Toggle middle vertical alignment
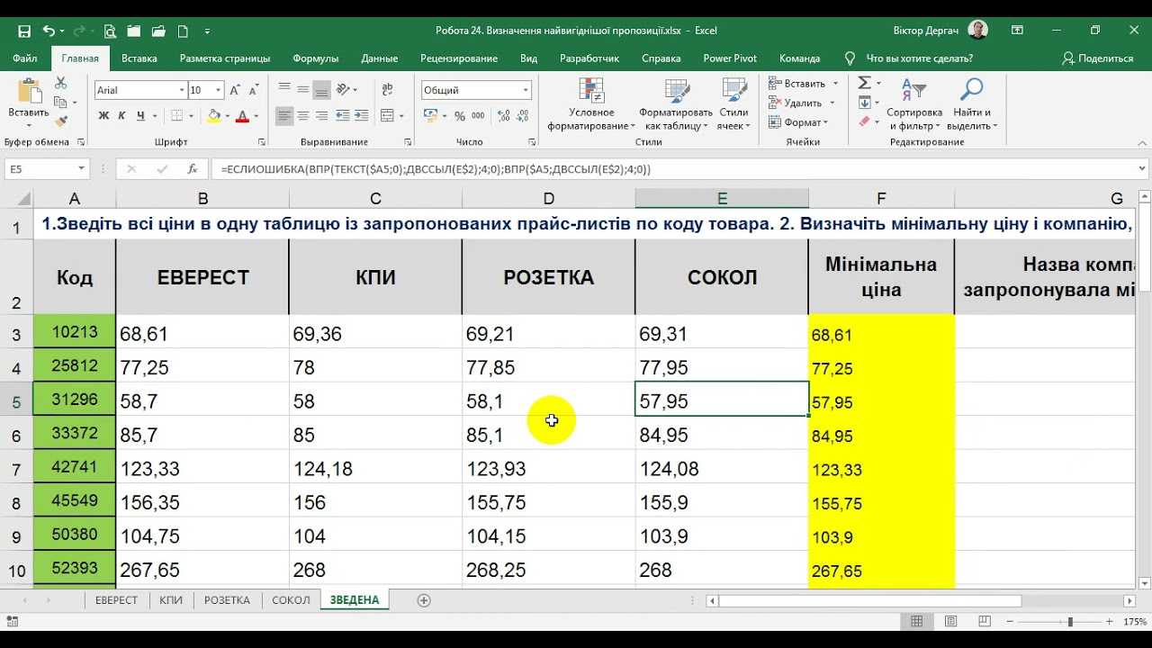Viewport: 1152px width, 648px height. click(x=303, y=87)
